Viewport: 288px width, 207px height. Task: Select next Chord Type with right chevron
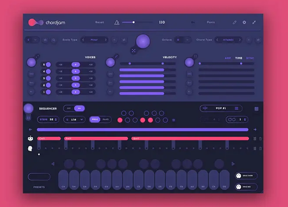pos(240,40)
